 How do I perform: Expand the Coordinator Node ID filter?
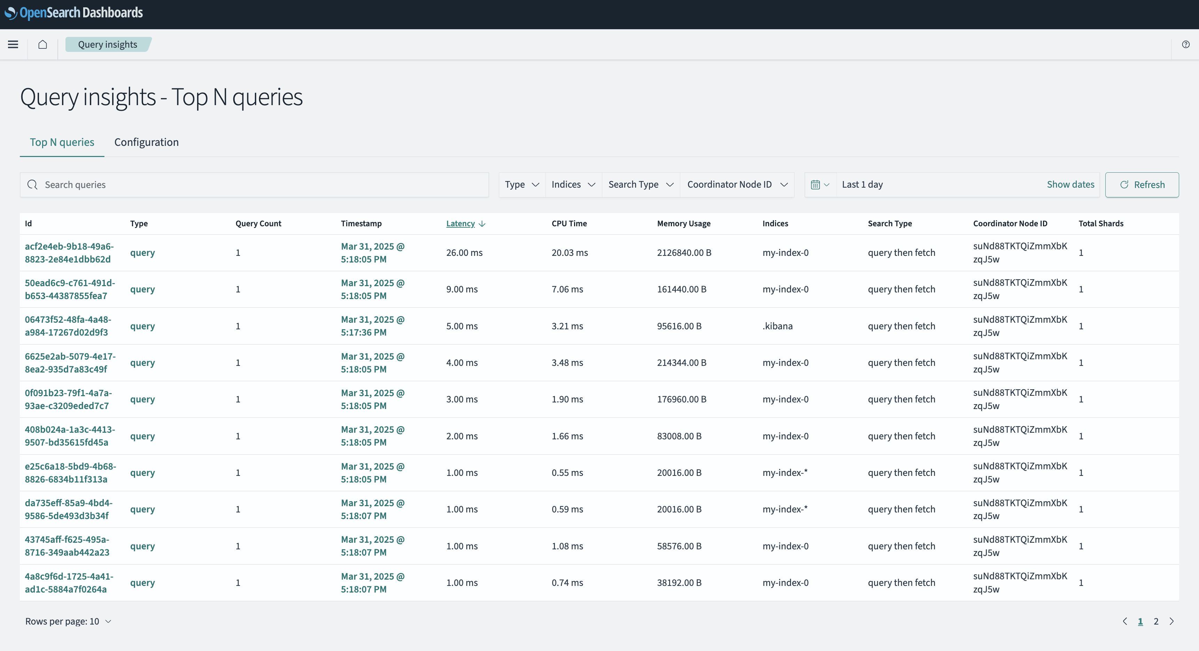[737, 185]
